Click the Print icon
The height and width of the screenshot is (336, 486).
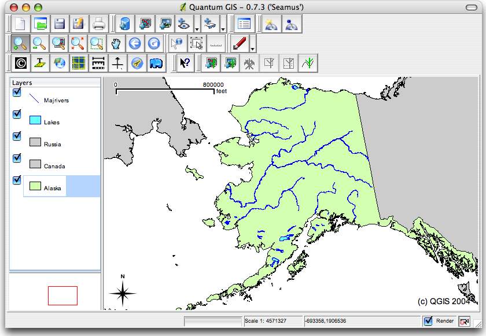pos(98,24)
